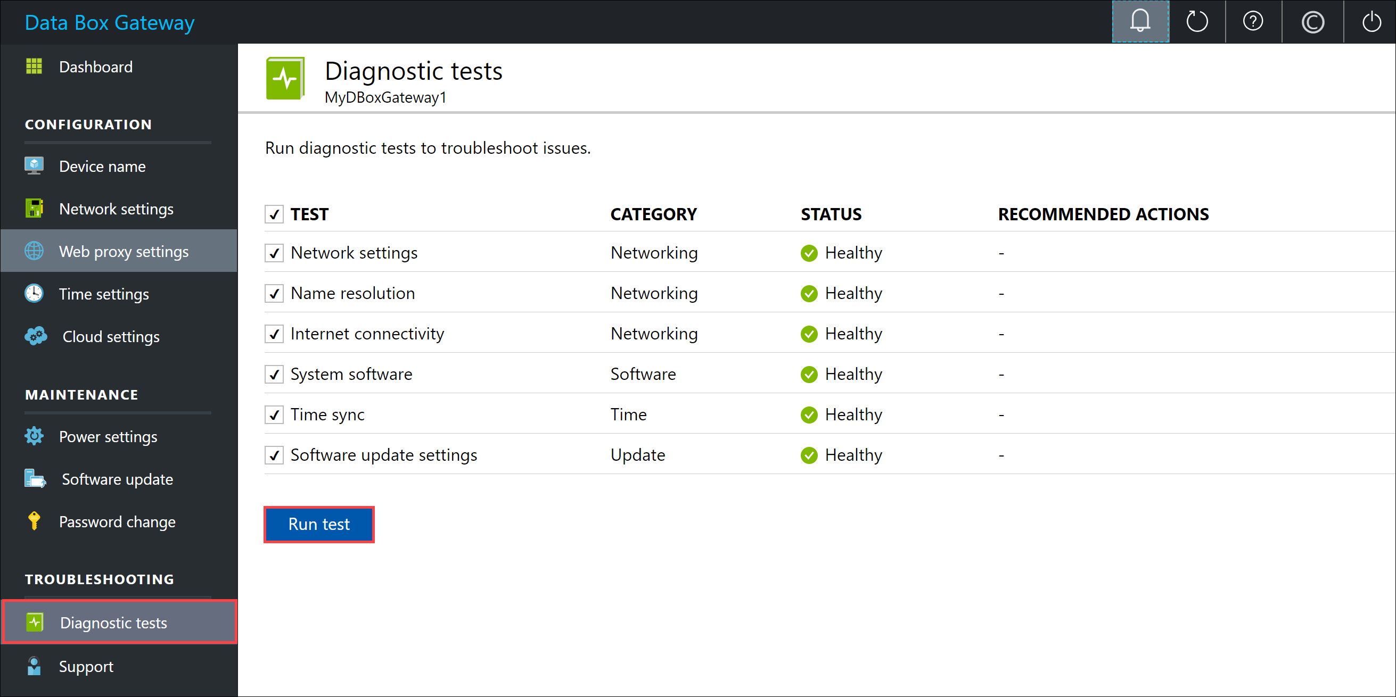Uncheck the Name resolution test checkbox
Viewport: 1396px width, 697px height.
pyautogui.click(x=274, y=294)
